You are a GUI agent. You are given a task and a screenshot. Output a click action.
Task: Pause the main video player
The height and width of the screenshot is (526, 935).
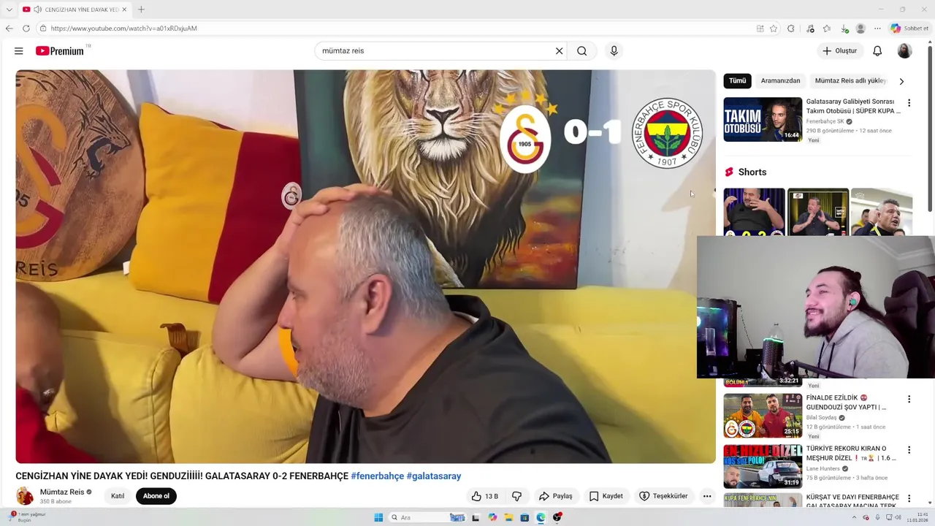(365, 267)
